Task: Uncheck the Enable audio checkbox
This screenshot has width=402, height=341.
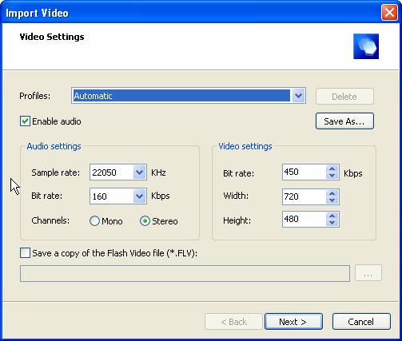Action: tap(25, 121)
